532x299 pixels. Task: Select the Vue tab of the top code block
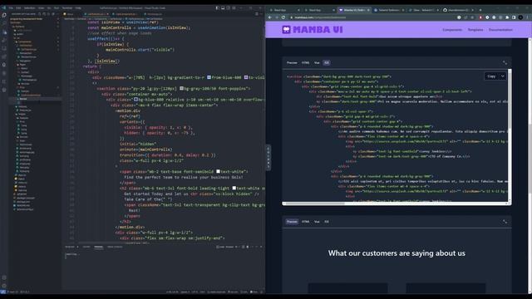(x=317, y=63)
